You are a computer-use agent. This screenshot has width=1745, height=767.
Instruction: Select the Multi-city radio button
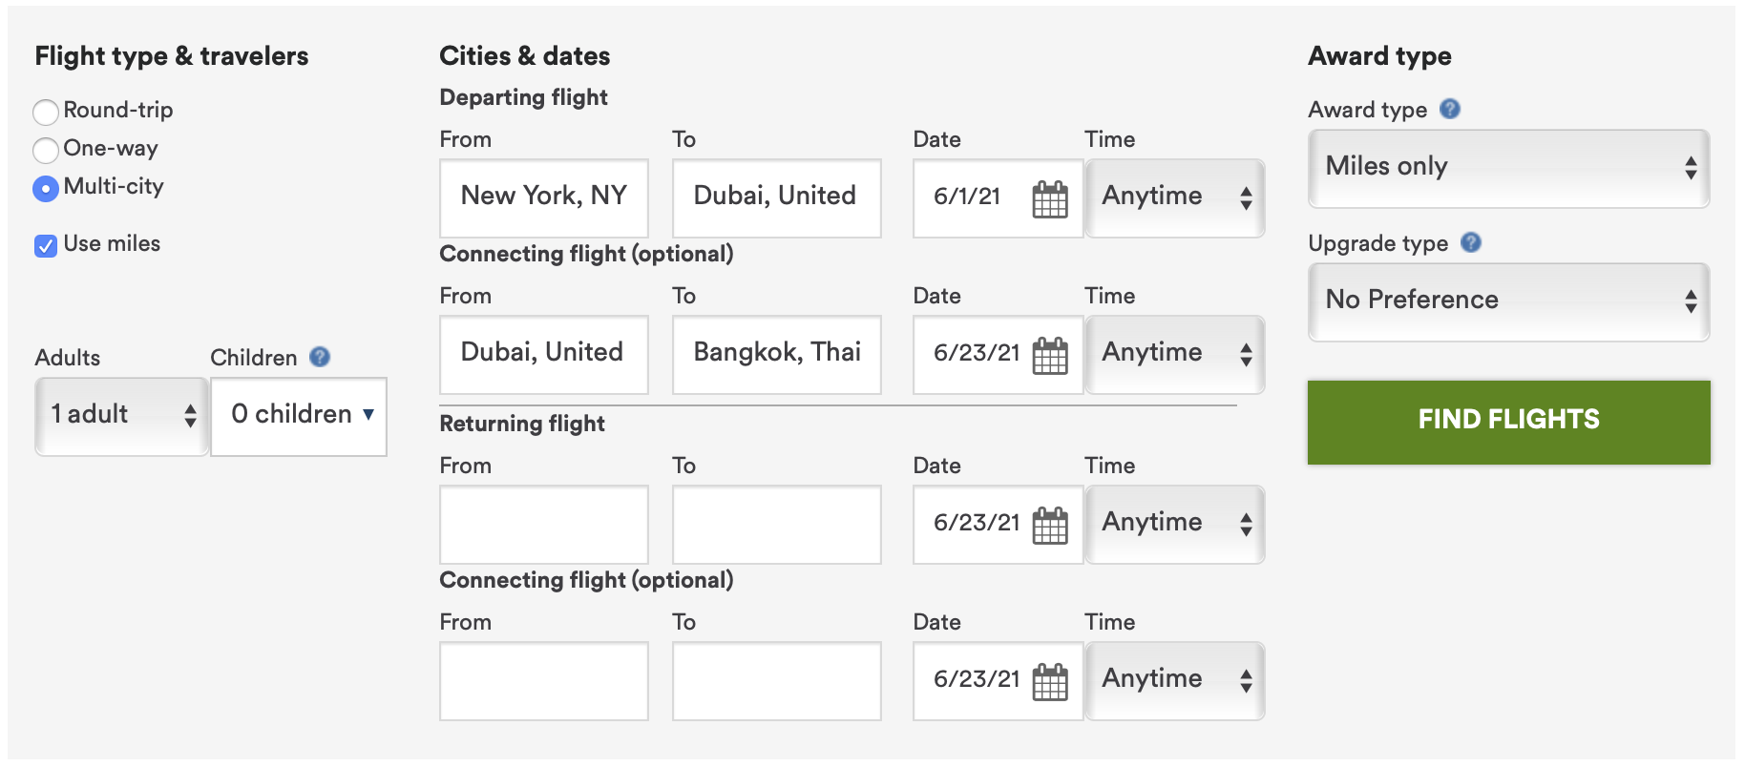coord(46,189)
